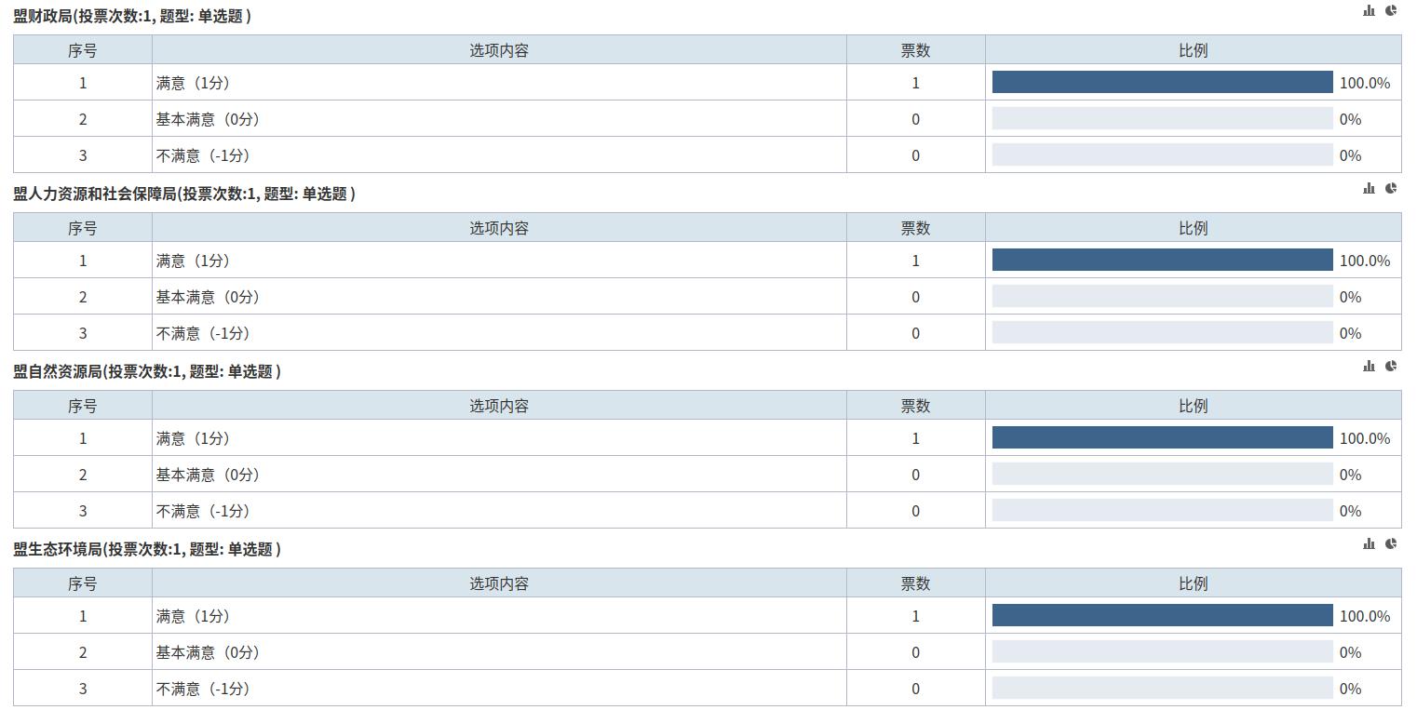Screen dimensions: 1417x710
Task: Select 基本满意（0分）row under 盟财政局
Action: pos(208,119)
